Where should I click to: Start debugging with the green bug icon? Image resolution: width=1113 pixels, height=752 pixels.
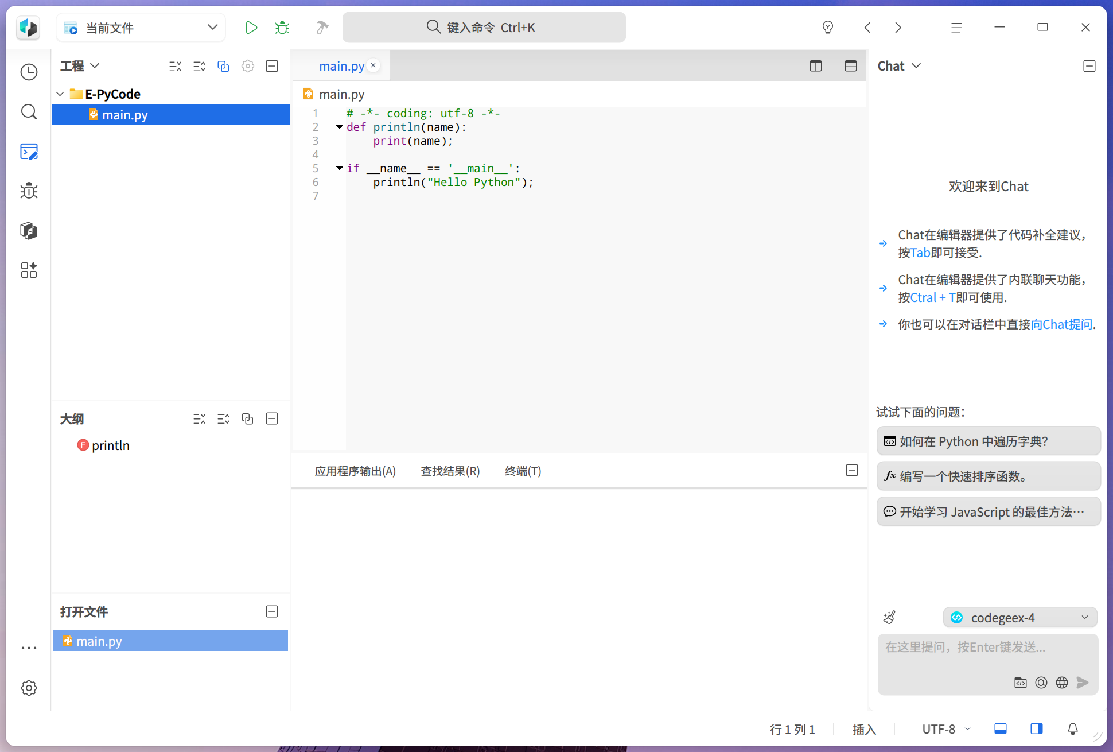[282, 28]
